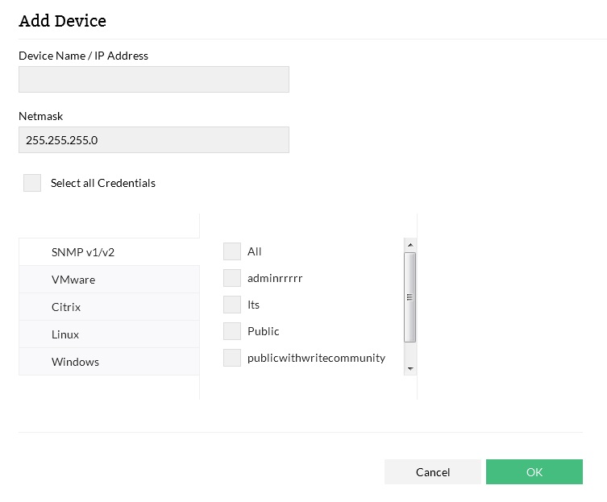Select the Public credential checkbox
The height and width of the screenshot is (502, 607).
click(x=232, y=331)
